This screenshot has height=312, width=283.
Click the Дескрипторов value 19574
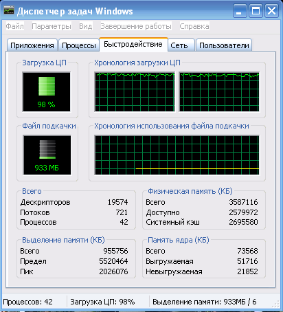pos(118,202)
